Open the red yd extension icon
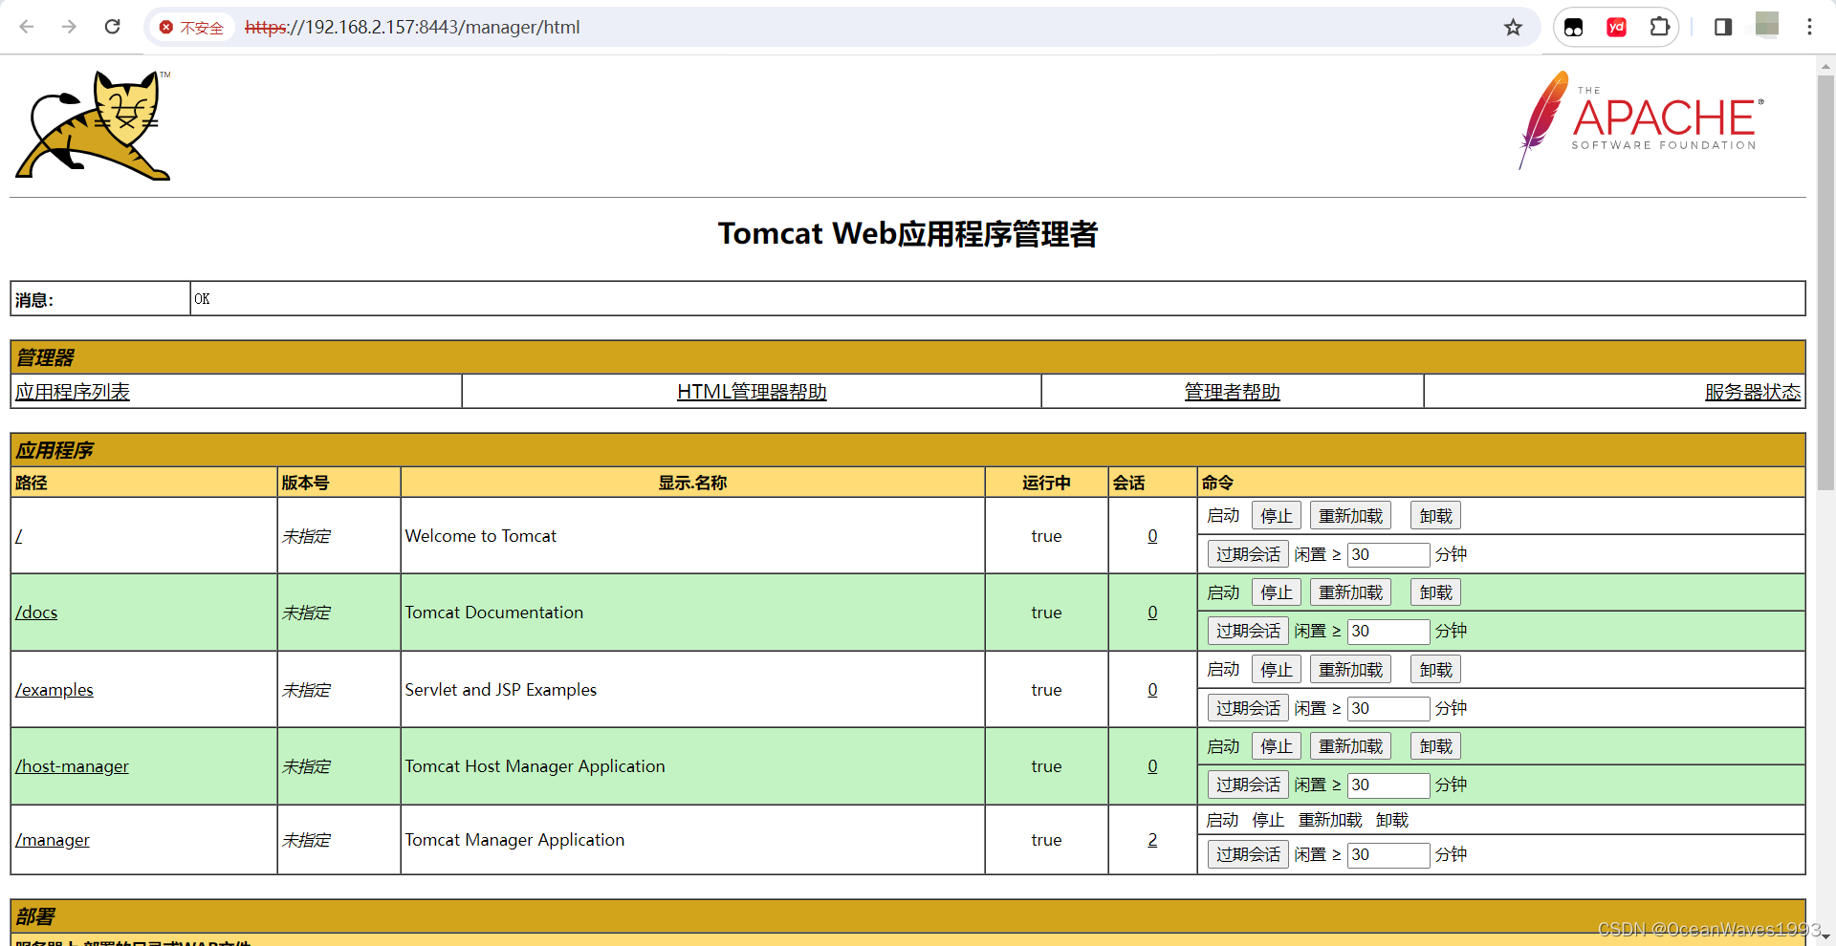This screenshot has width=1836, height=946. tap(1617, 27)
